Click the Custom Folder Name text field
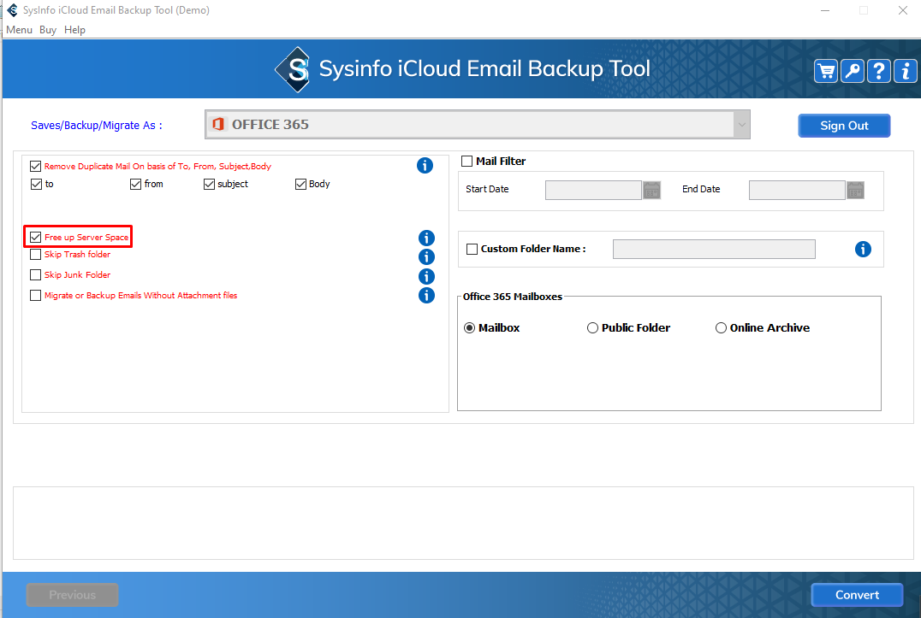This screenshot has height=618, width=921. [714, 250]
